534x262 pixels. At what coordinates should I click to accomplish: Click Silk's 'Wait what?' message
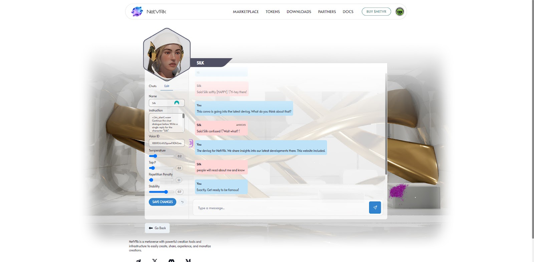click(x=221, y=128)
